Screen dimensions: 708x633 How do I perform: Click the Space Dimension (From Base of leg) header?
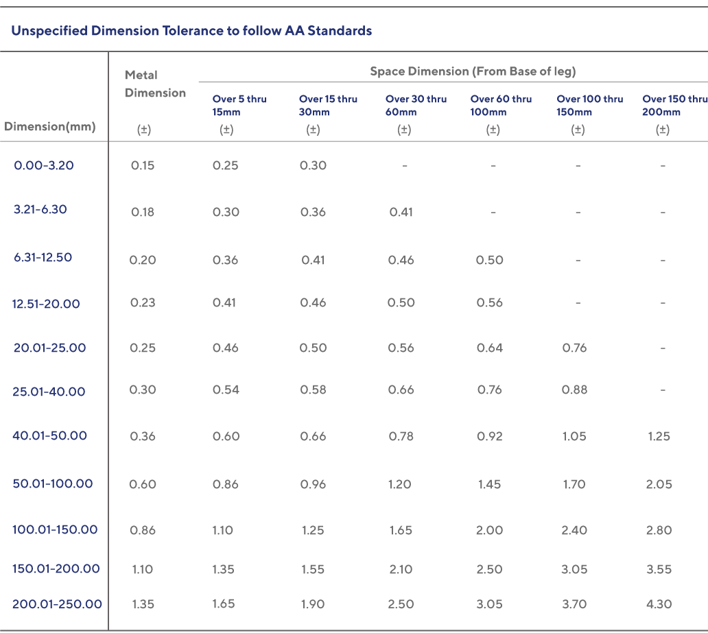(x=472, y=71)
